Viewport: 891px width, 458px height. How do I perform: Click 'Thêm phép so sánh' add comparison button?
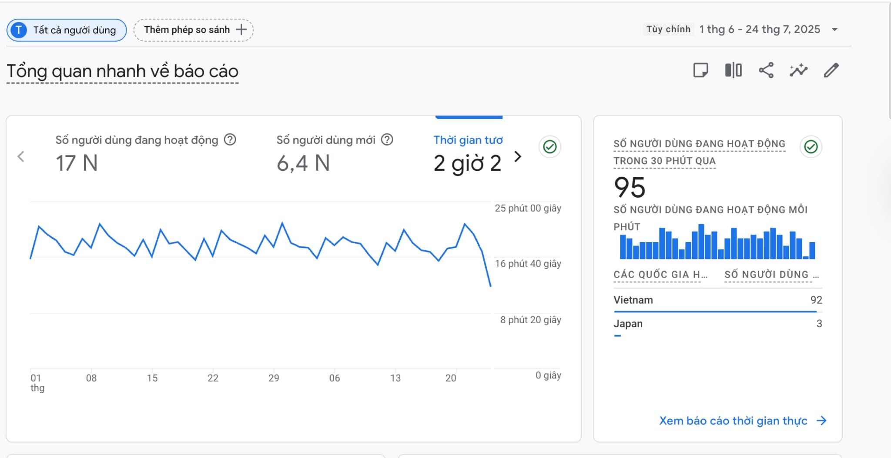click(x=194, y=30)
